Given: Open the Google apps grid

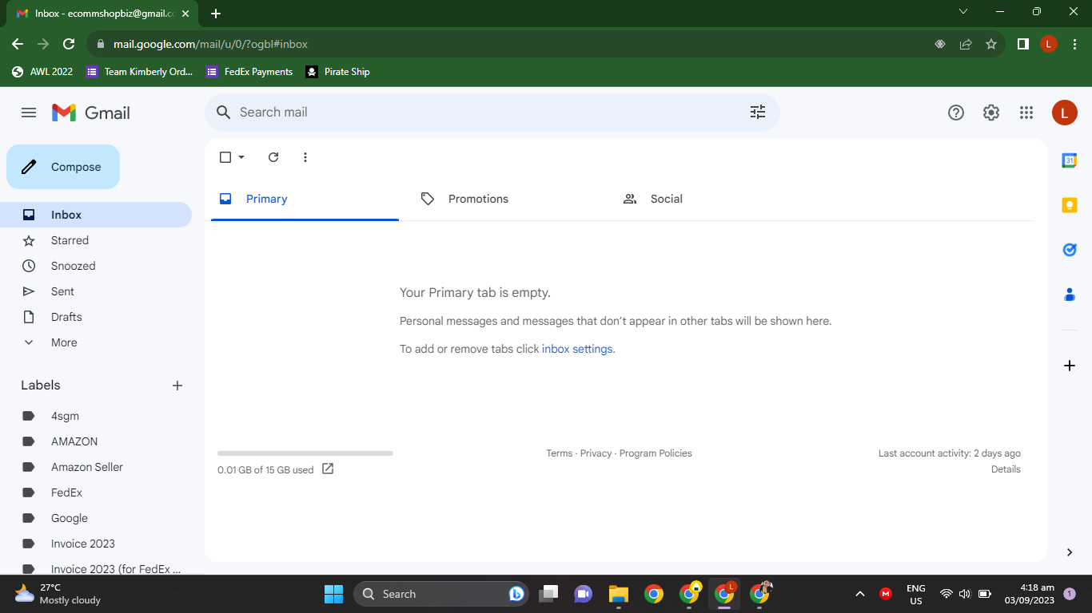Looking at the screenshot, I should pos(1026,113).
